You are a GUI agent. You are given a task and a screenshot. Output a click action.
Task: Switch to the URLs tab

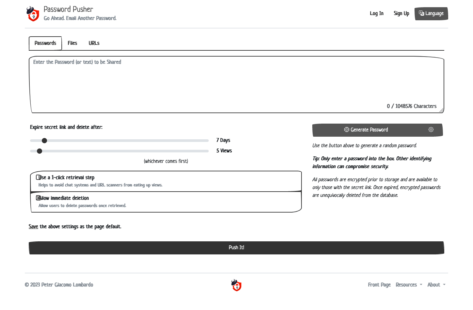pyautogui.click(x=94, y=43)
